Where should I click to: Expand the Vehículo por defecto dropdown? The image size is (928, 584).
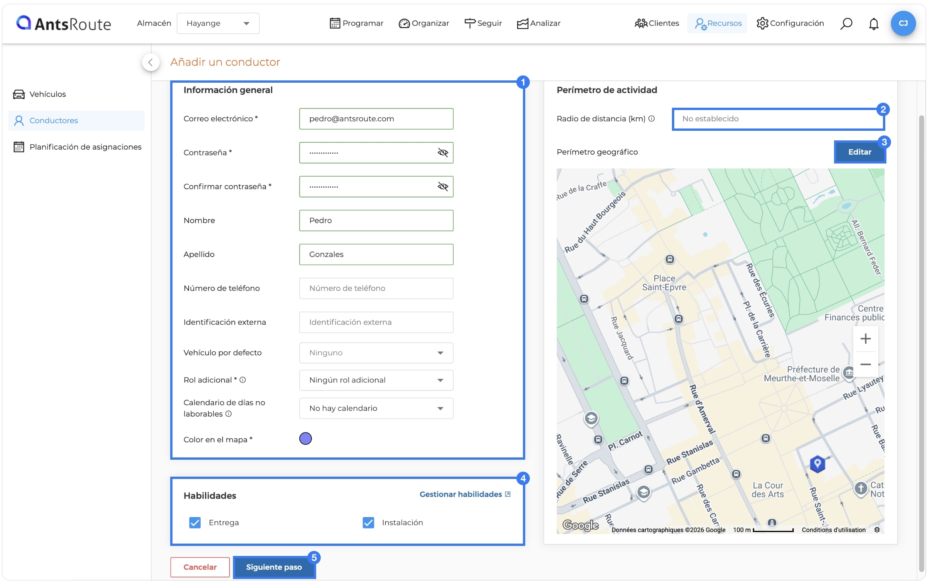[x=376, y=353]
